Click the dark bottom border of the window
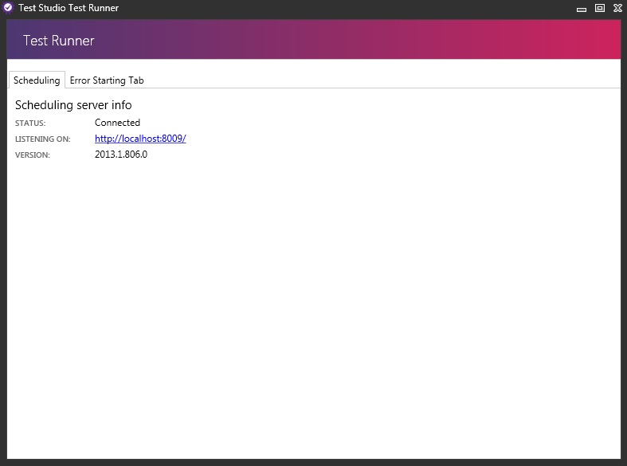The image size is (627, 466). (x=313, y=462)
